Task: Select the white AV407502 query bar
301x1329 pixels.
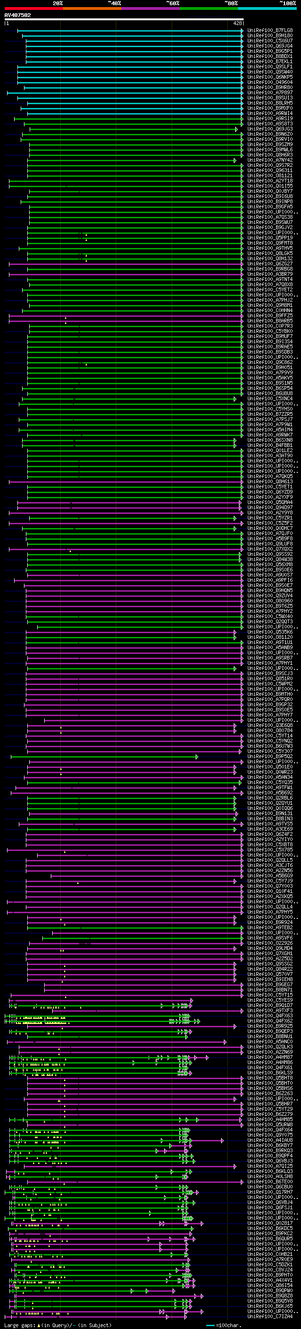Action: (124, 19)
